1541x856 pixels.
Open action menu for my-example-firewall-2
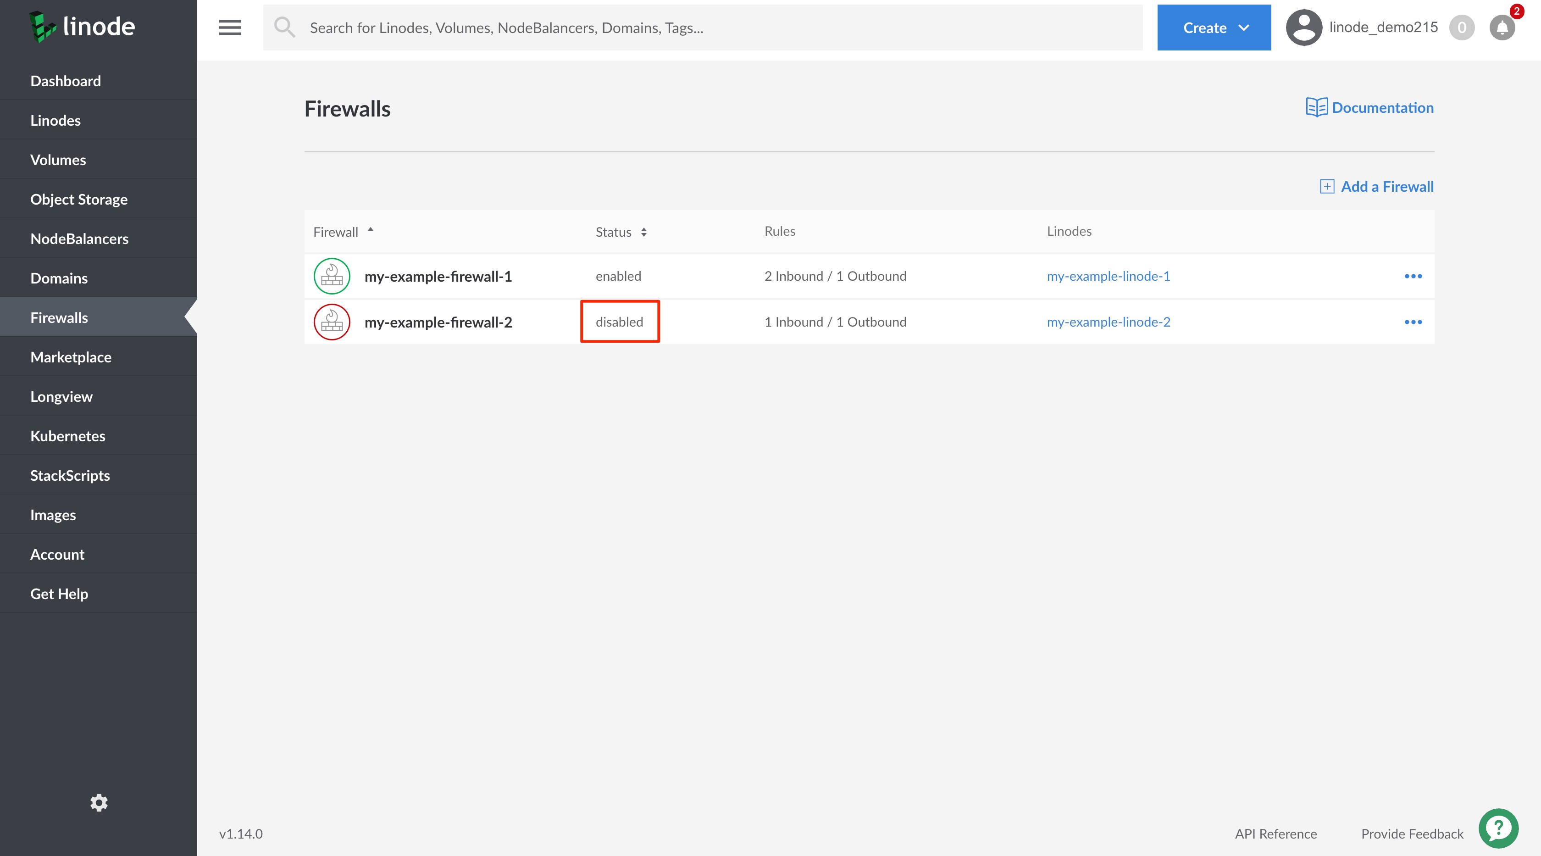(1413, 322)
